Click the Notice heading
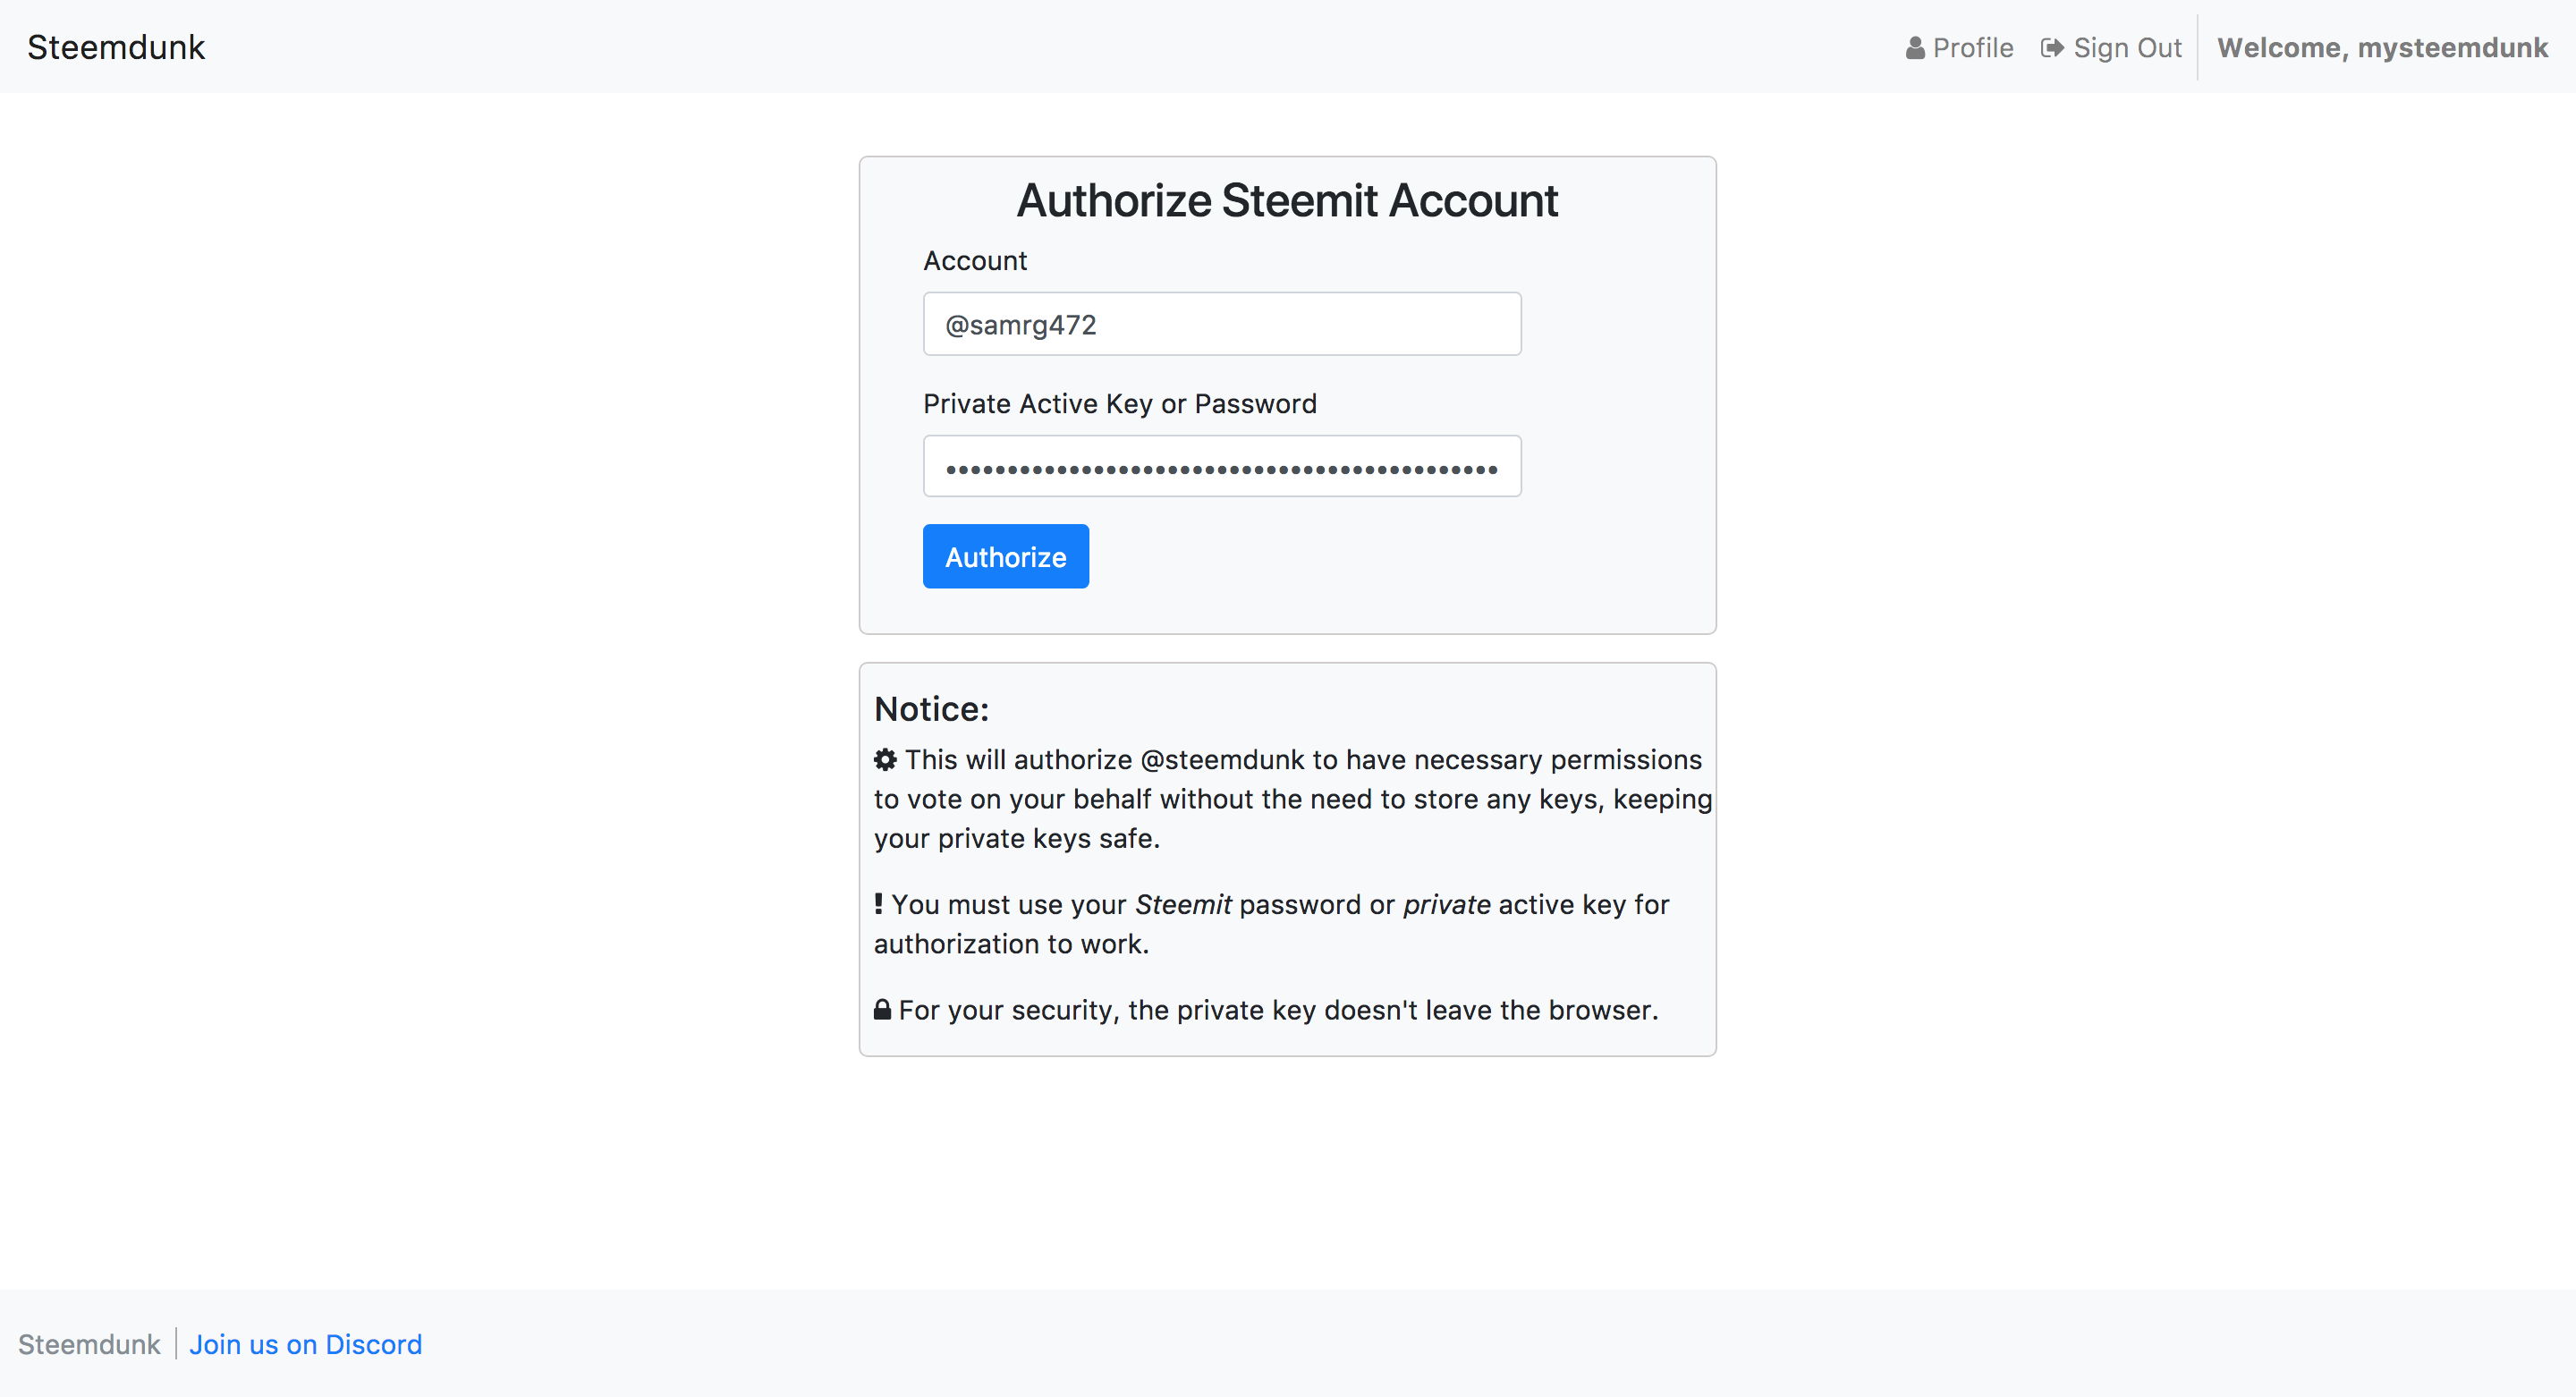 coord(931,709)
